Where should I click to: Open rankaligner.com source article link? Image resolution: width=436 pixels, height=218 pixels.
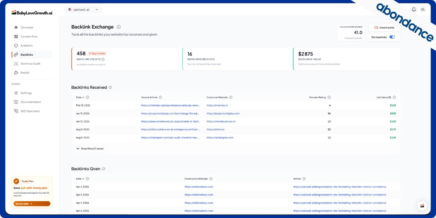pyautogui.click(x=170, y=138)
